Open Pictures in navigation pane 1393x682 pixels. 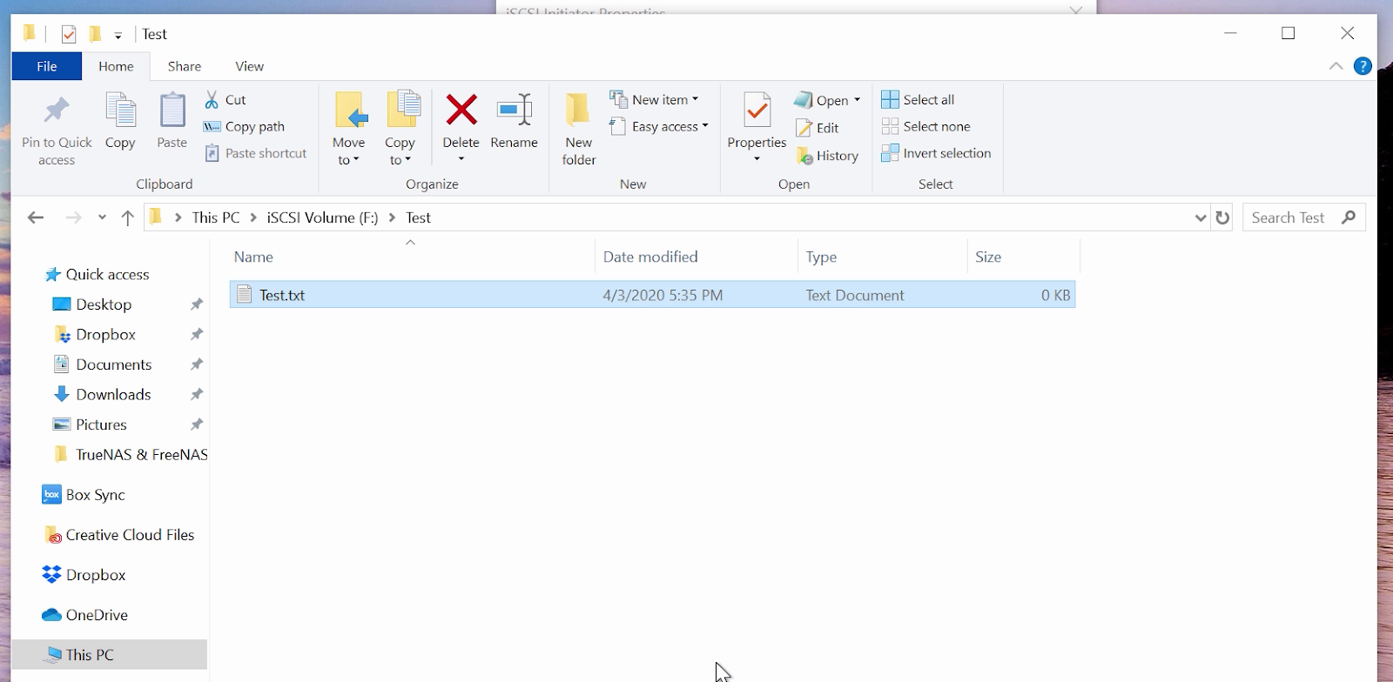[91, 425]
